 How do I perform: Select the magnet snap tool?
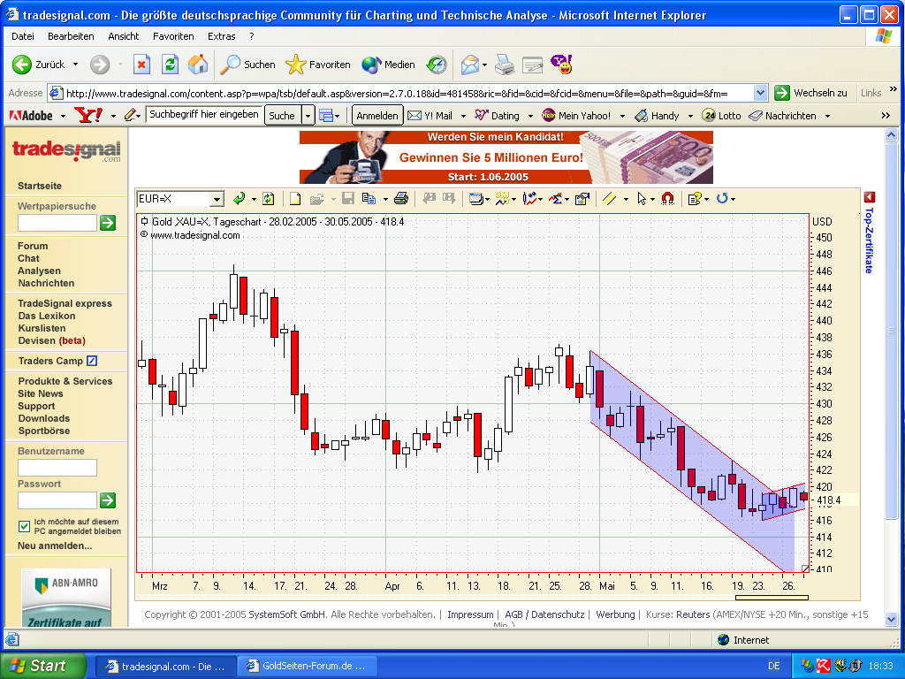tap(668, 199)
